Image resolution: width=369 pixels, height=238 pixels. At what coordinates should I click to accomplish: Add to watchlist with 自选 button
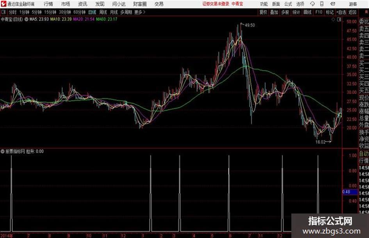341,12
